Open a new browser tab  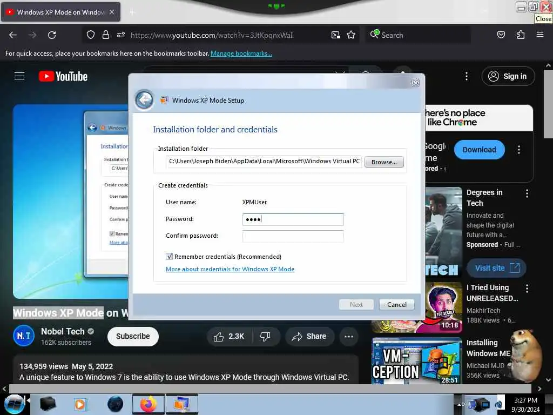click(x=132, y=12)
